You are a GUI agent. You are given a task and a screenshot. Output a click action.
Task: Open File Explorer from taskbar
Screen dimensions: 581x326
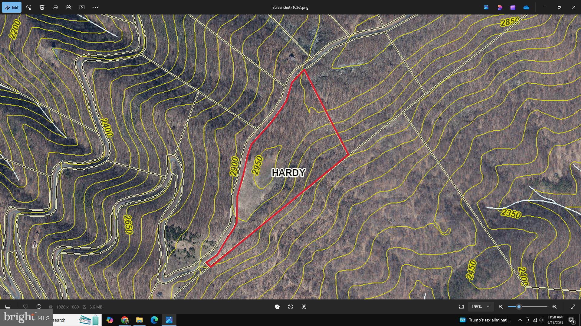click(x=139, y=320)
